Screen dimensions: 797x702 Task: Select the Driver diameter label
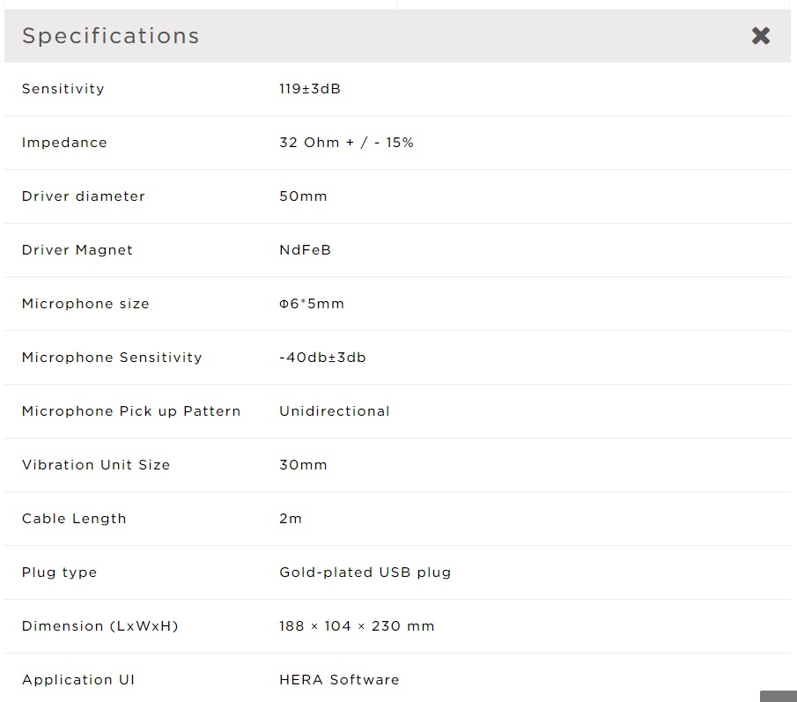(84, 196)
